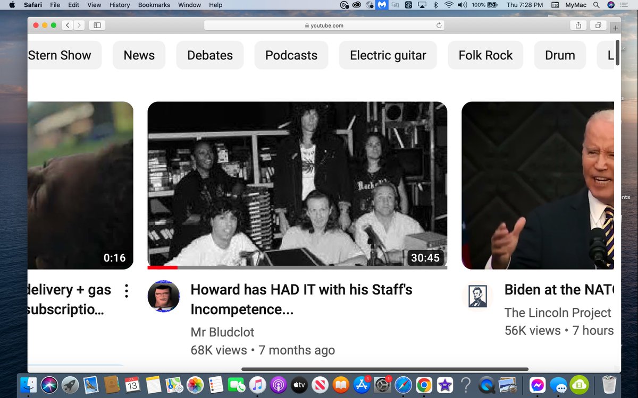Screen dimensions: 638x398
Task: Select the Electric guitar chip
Action: pos(388,55)
